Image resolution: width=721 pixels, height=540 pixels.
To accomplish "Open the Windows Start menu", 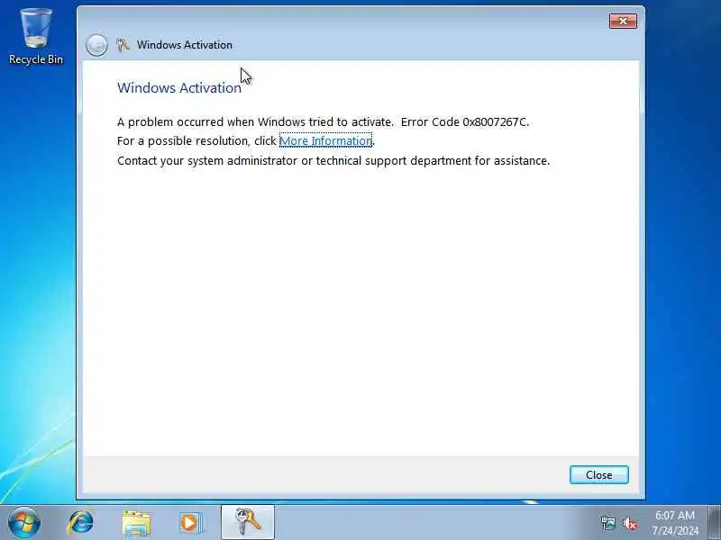I will [24, 523].
